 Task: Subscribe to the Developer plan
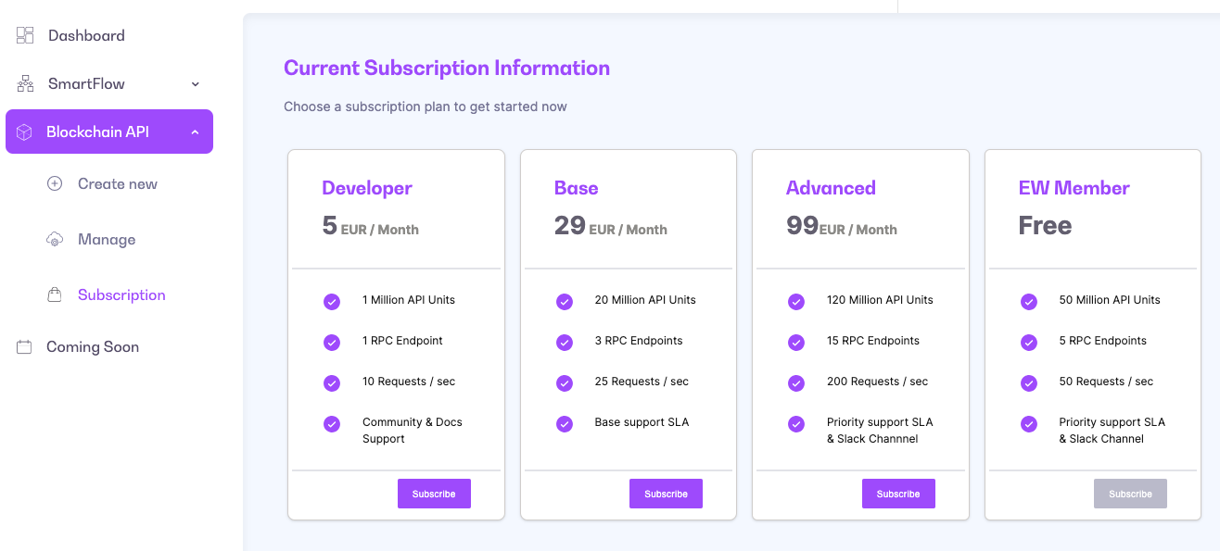[434, 494]
